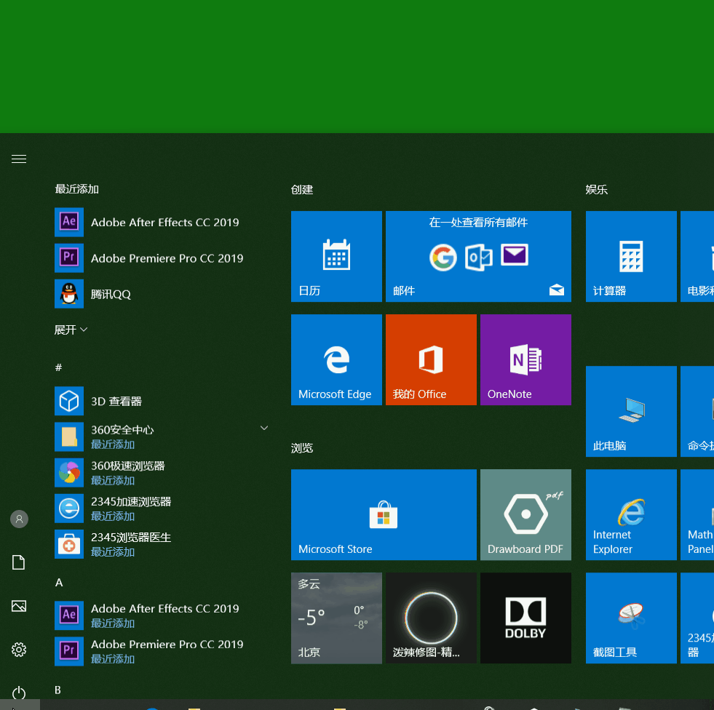Open the 邮件 mail tile
This screenshot has height=710, width=714.
click(478, 256)
